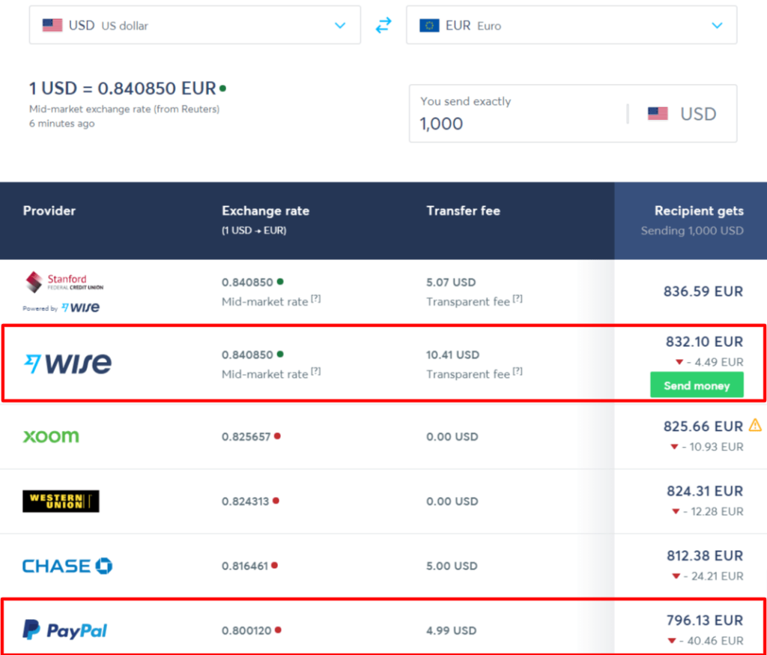Click the 5.00 USD Chase transfer fee

click(452, 566)
